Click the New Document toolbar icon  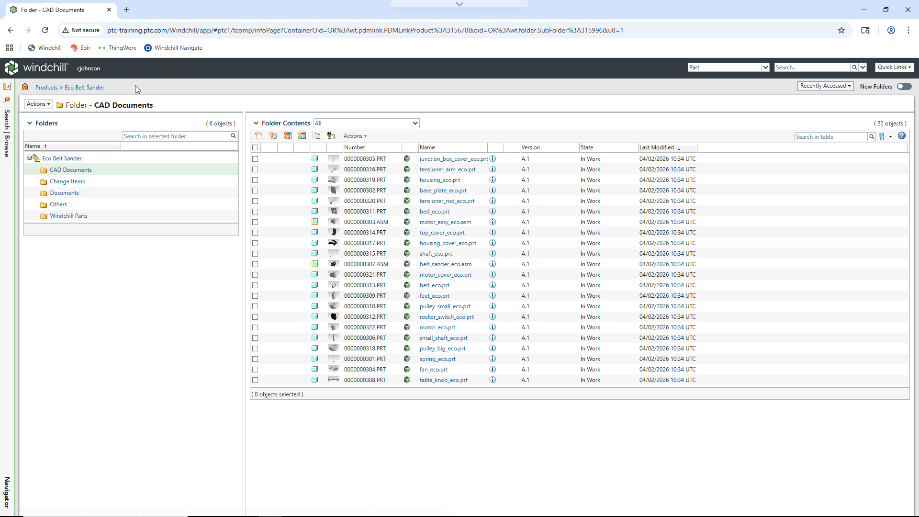click(259, 136)
